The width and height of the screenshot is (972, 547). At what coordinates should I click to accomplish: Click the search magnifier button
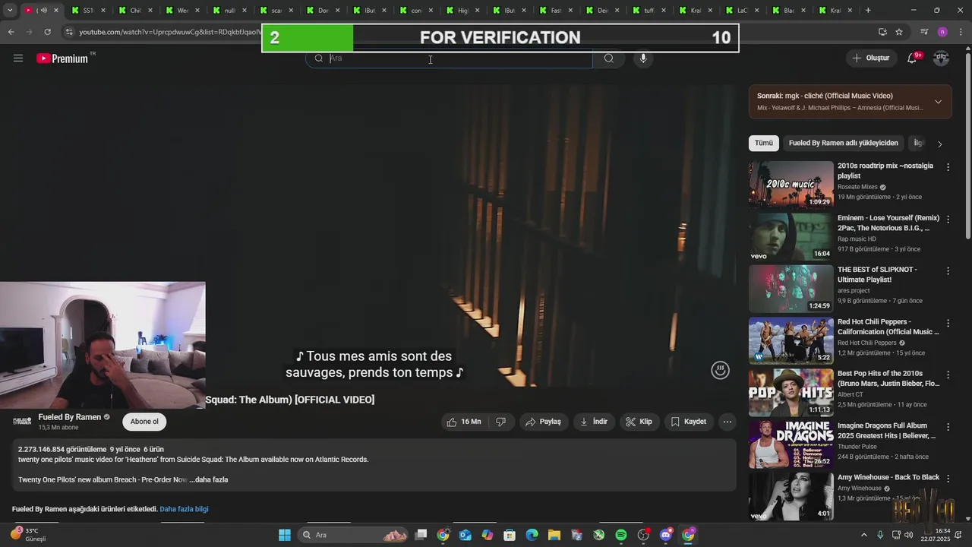(609, 58)
